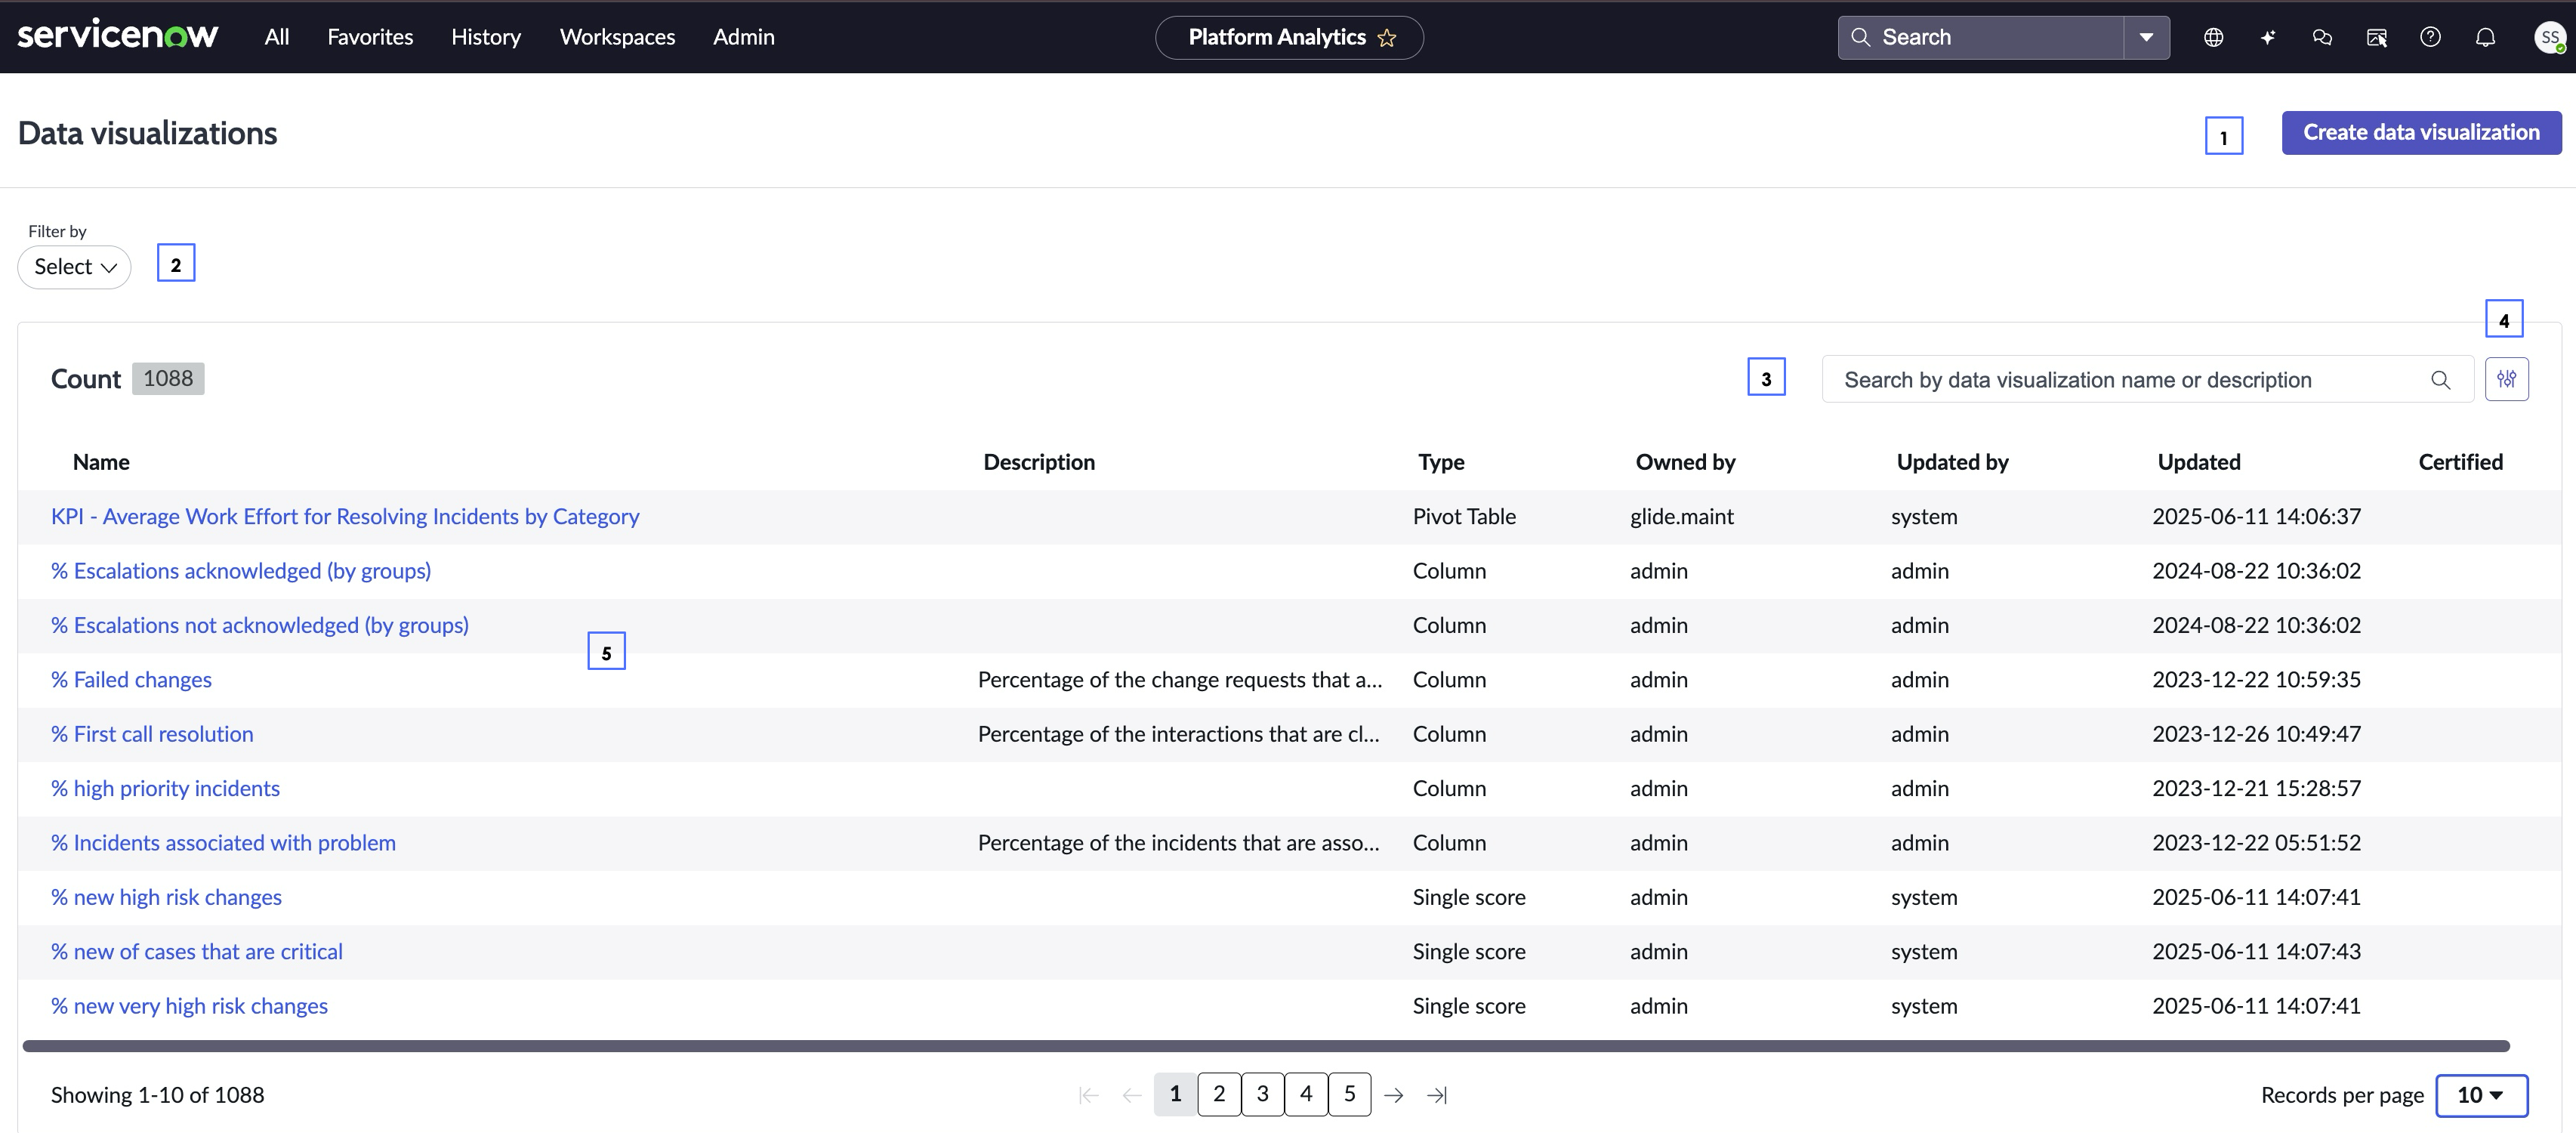Viewport: 2576px width, 1133px height.
Task: Open the globe scope picker icon
Action: 2214,37
